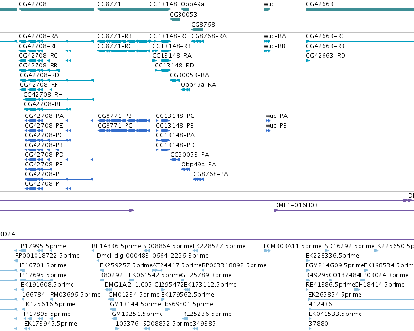
Task: Click EST bs69h01.5prime
Action: 189,304
